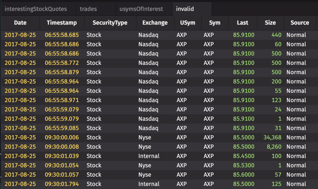Click the Last price 85.4500
318x189 pixels.
(244, 156)
